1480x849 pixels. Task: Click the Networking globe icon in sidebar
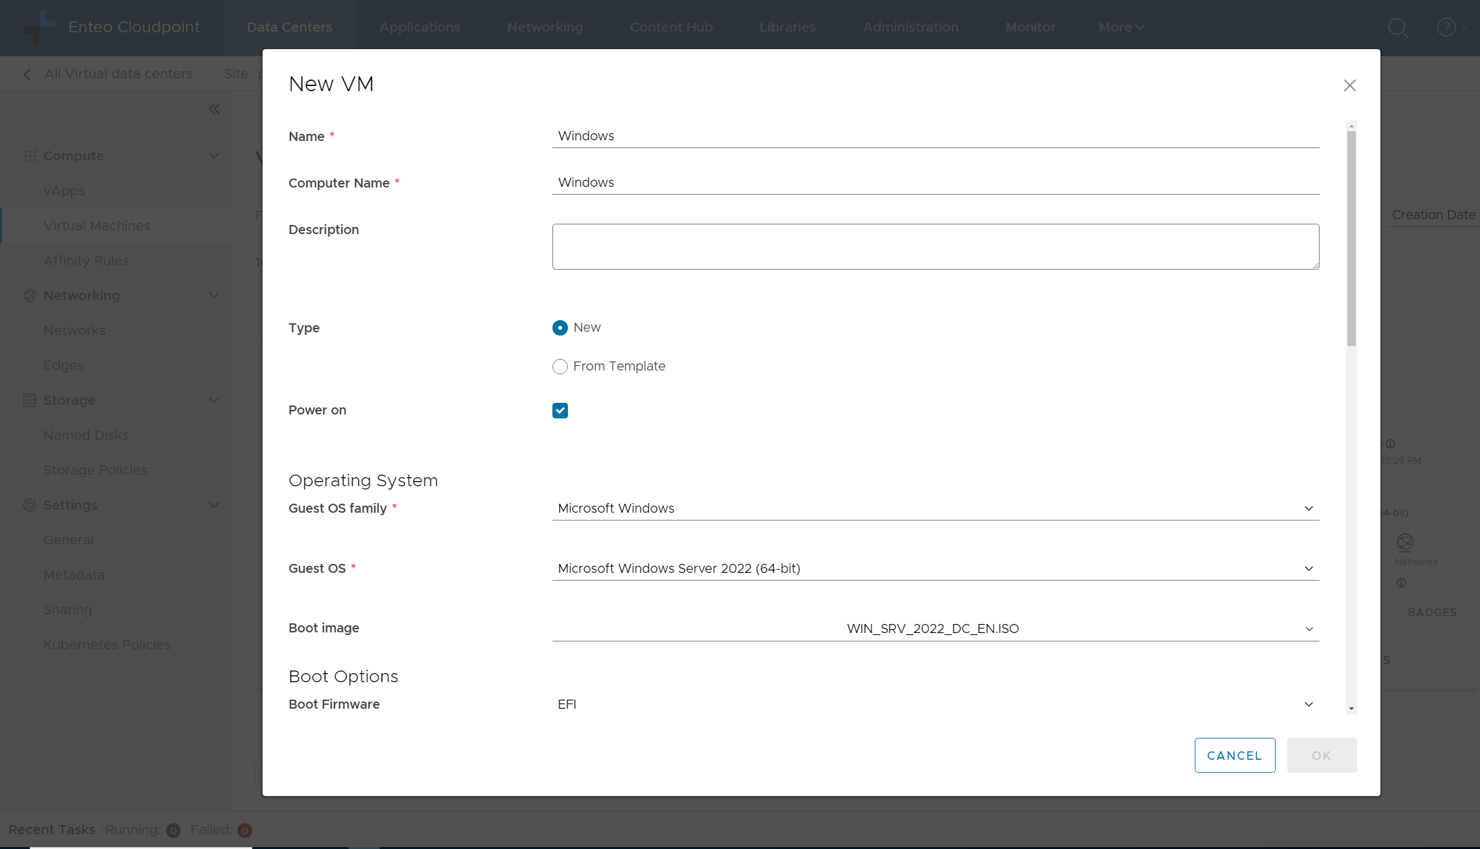30,296
